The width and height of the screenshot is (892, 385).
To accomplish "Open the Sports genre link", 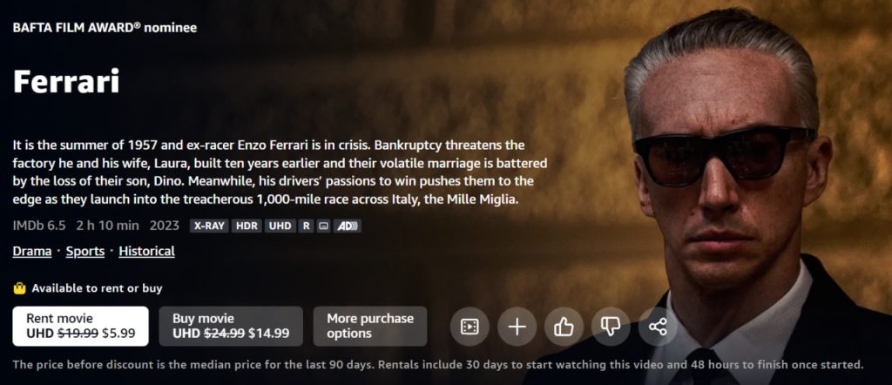I will coord(85,251).
